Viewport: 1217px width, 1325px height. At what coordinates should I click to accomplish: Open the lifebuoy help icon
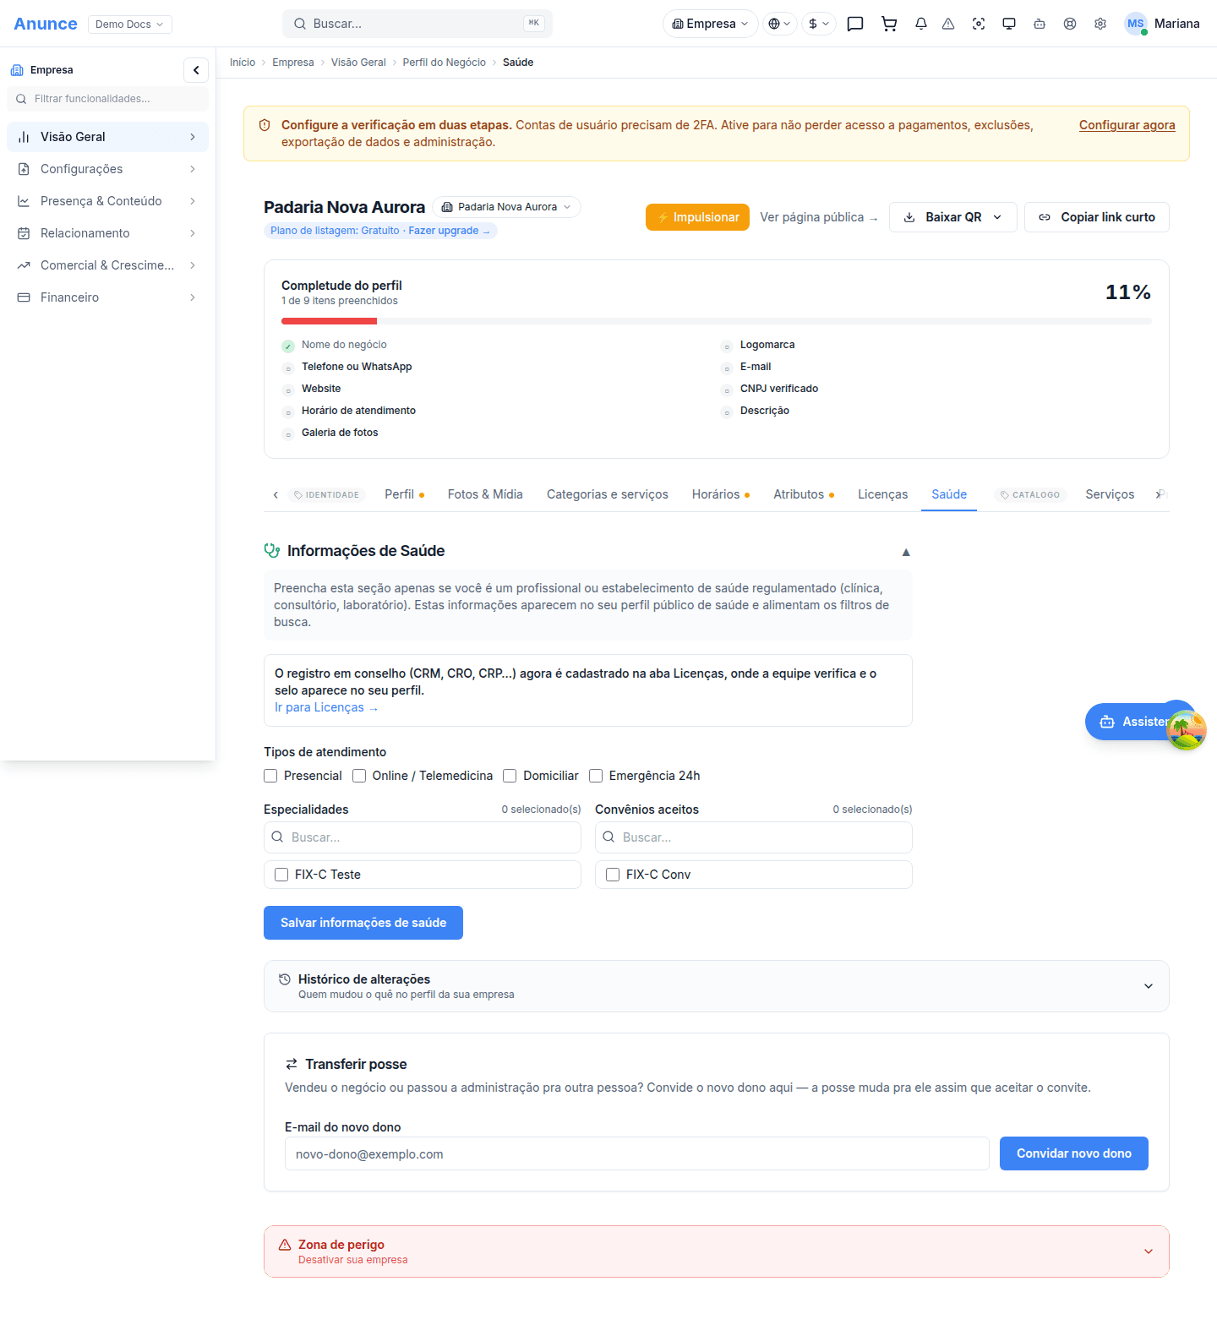point(1070,24)
